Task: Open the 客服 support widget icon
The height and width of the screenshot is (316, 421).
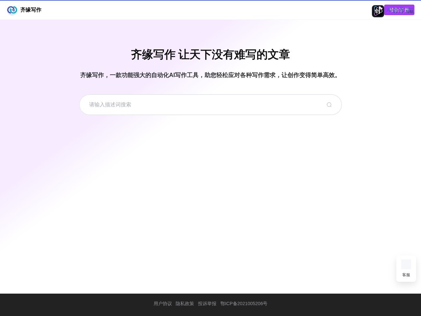Action: [x=406, y=264]
